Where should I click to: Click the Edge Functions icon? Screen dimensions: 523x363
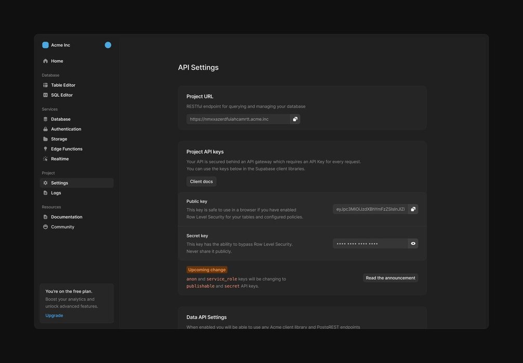45,149
